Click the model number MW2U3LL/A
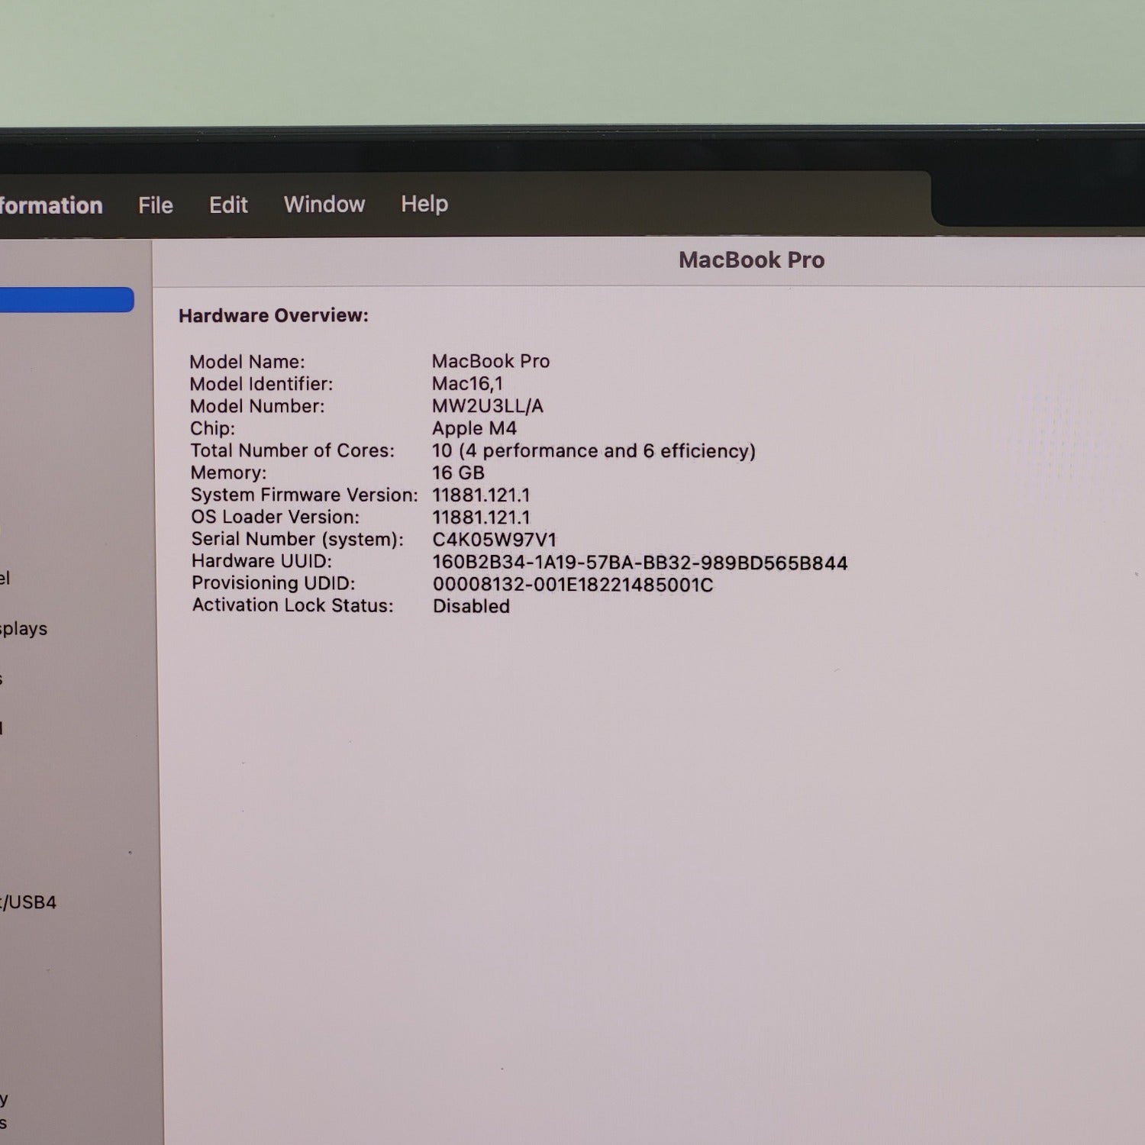Image resolution: width=1145 pixels, height=1145 pixels. pyautogui.click(x=488, y=406)
